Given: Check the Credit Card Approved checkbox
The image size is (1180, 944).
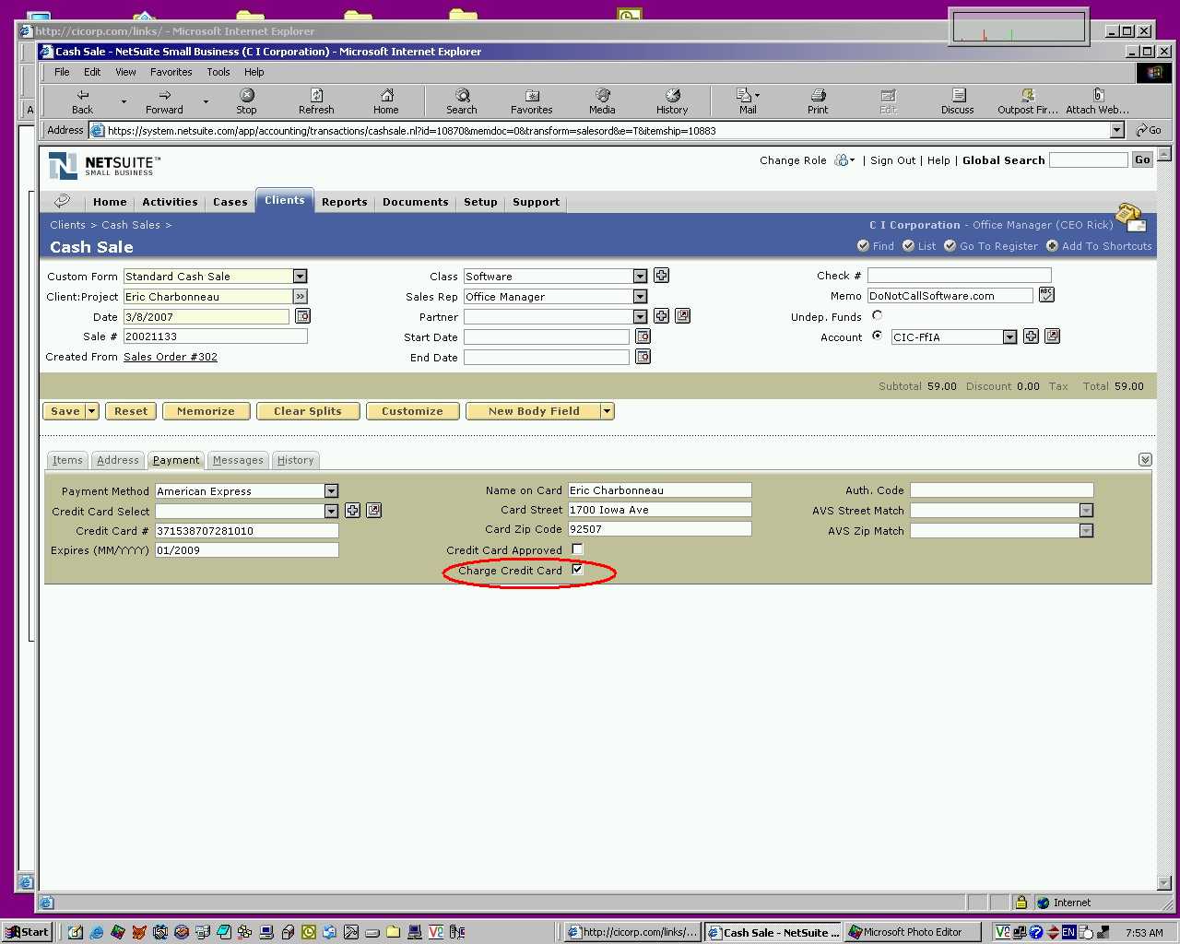Looking at the screenshot, I should pyautogui.click(x=577, y=549).
